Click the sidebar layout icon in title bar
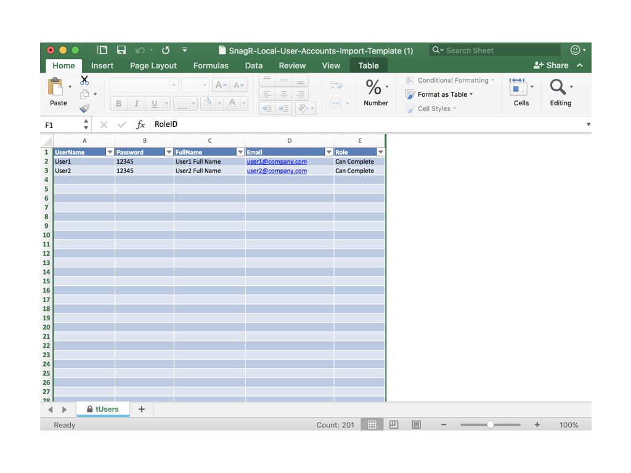This screenshot has width=631, height=473. tap(102, 50)
